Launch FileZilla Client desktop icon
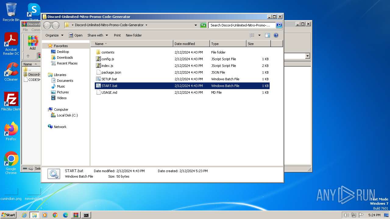This screenshot has height=219, width=390. [x=11, y=102]
